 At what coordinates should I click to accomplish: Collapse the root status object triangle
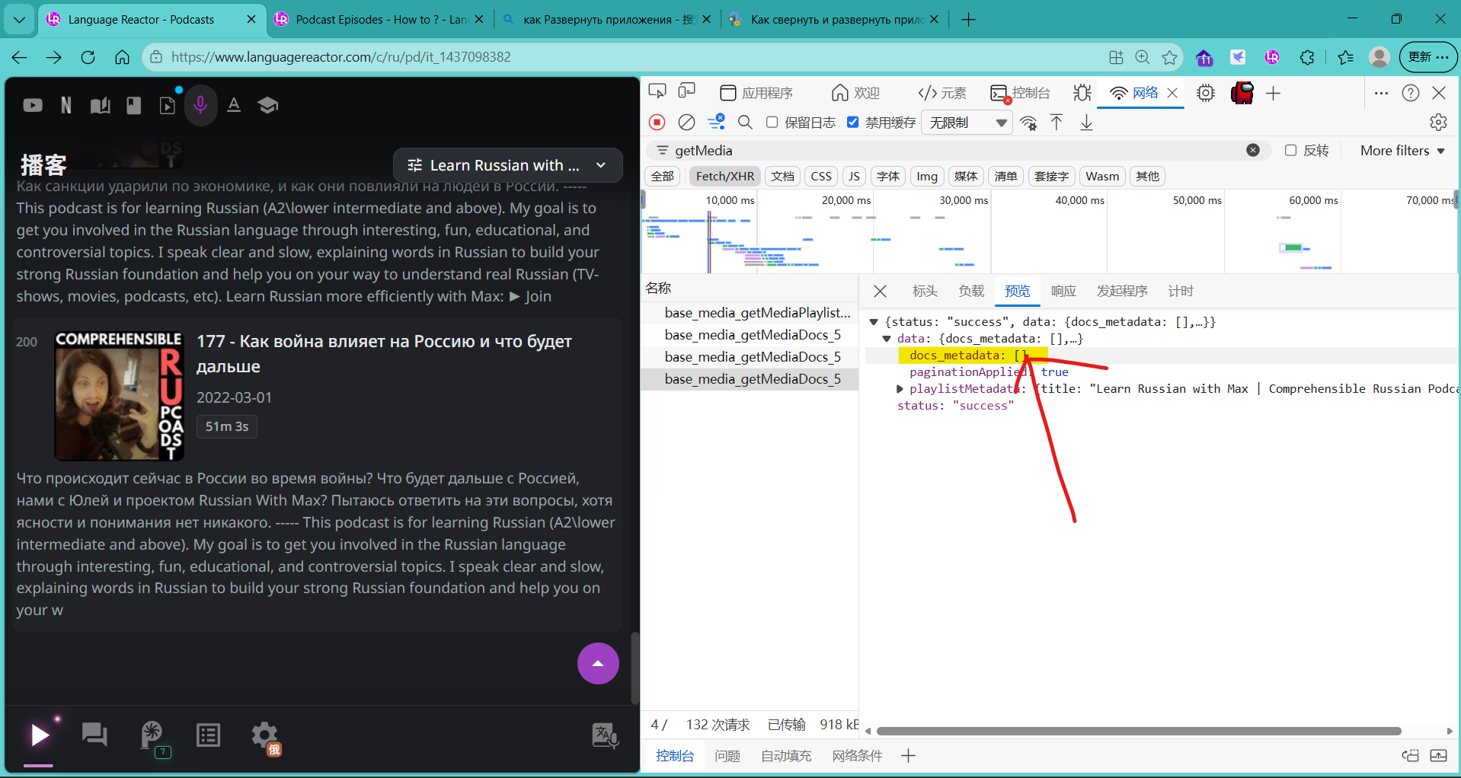(874, 322)
